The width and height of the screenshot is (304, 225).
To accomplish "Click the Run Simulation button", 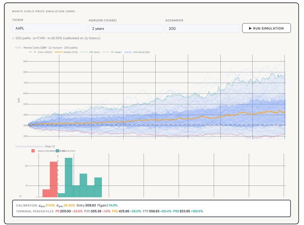I will pos(266,28).
